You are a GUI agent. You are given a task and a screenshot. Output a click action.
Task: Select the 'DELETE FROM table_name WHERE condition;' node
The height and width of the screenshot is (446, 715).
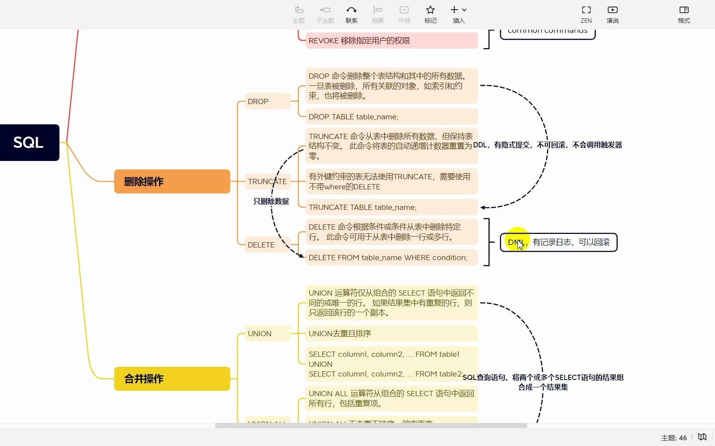(x=392, y=258)
